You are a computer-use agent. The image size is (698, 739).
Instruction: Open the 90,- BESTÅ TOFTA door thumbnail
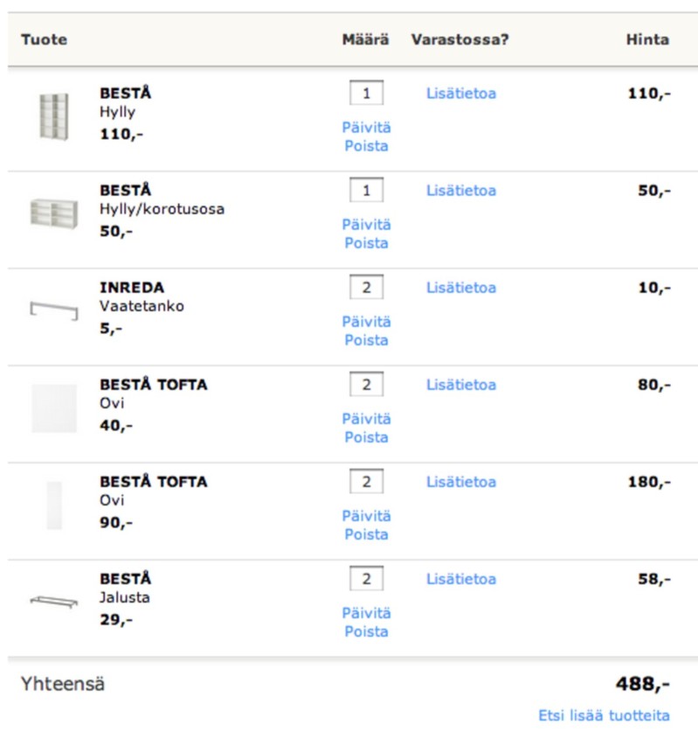(54, 505)
